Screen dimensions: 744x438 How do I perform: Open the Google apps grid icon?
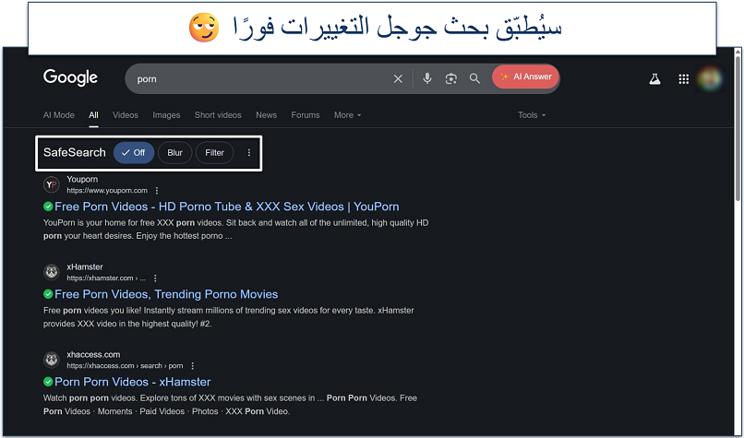coord(684,78)
